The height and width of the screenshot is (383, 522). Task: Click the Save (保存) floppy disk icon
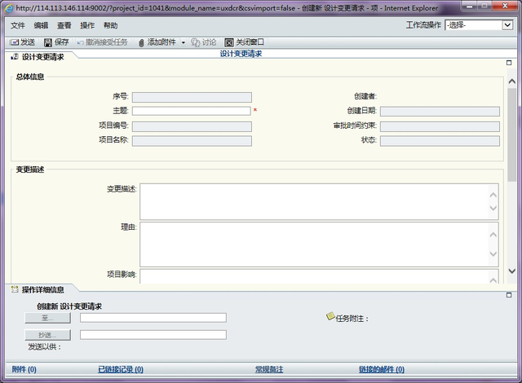click(48, 42)
